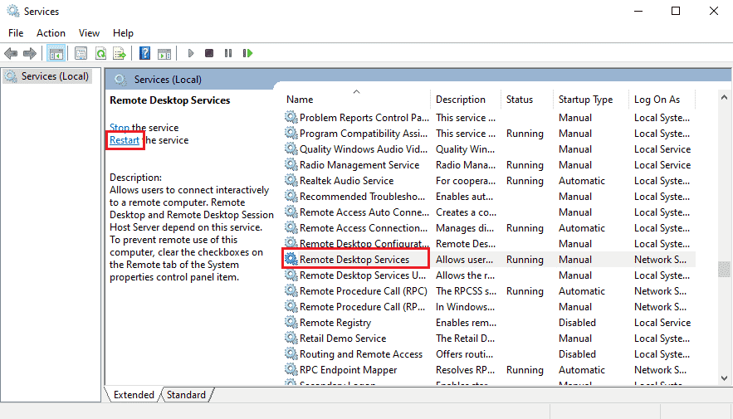Click the Export List toolbar icon
Viewport: 733px width, 419px height.
click(x=120, y=54)
